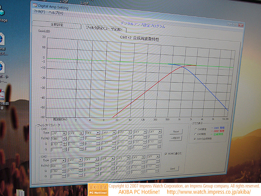261x196 pixels.
Task: Open the ファイル(F) menu
Action: (x=39, y=13)
